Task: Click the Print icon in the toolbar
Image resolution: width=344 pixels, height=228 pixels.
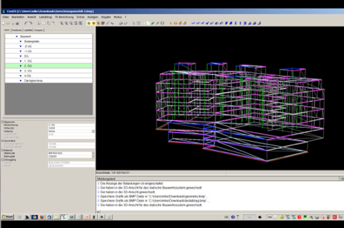Action: click(x=17, y=23)
